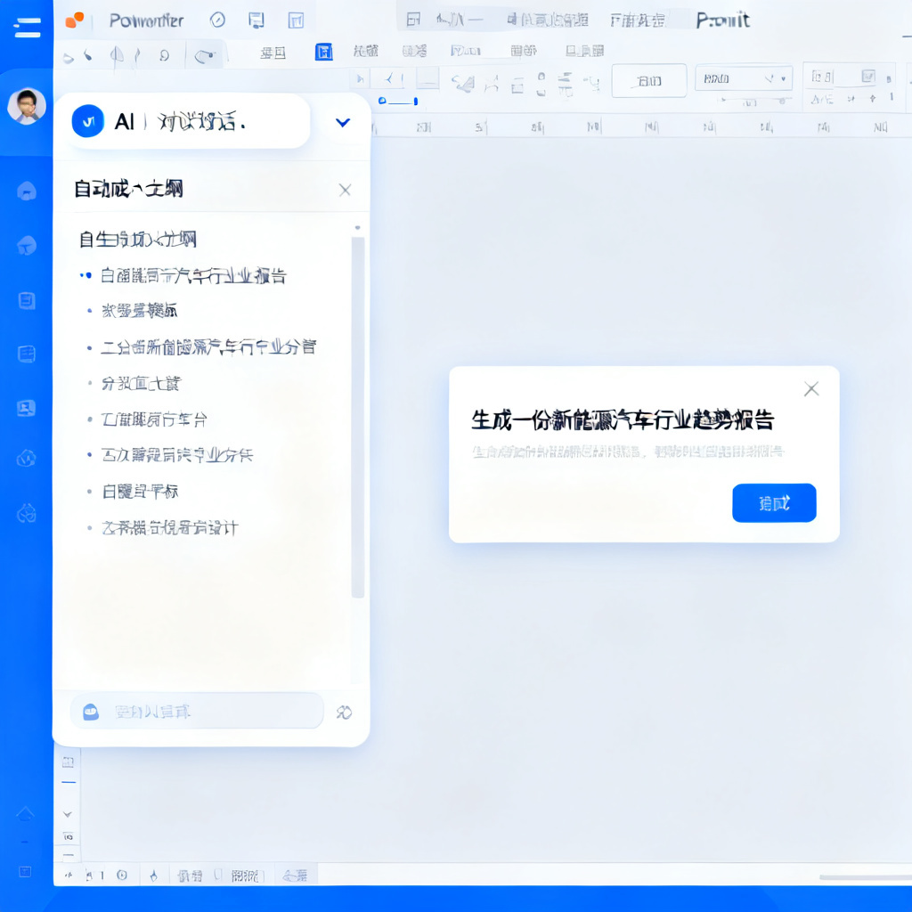Click the circular rotate icon in quick toolbar

[x=165, y=56]
